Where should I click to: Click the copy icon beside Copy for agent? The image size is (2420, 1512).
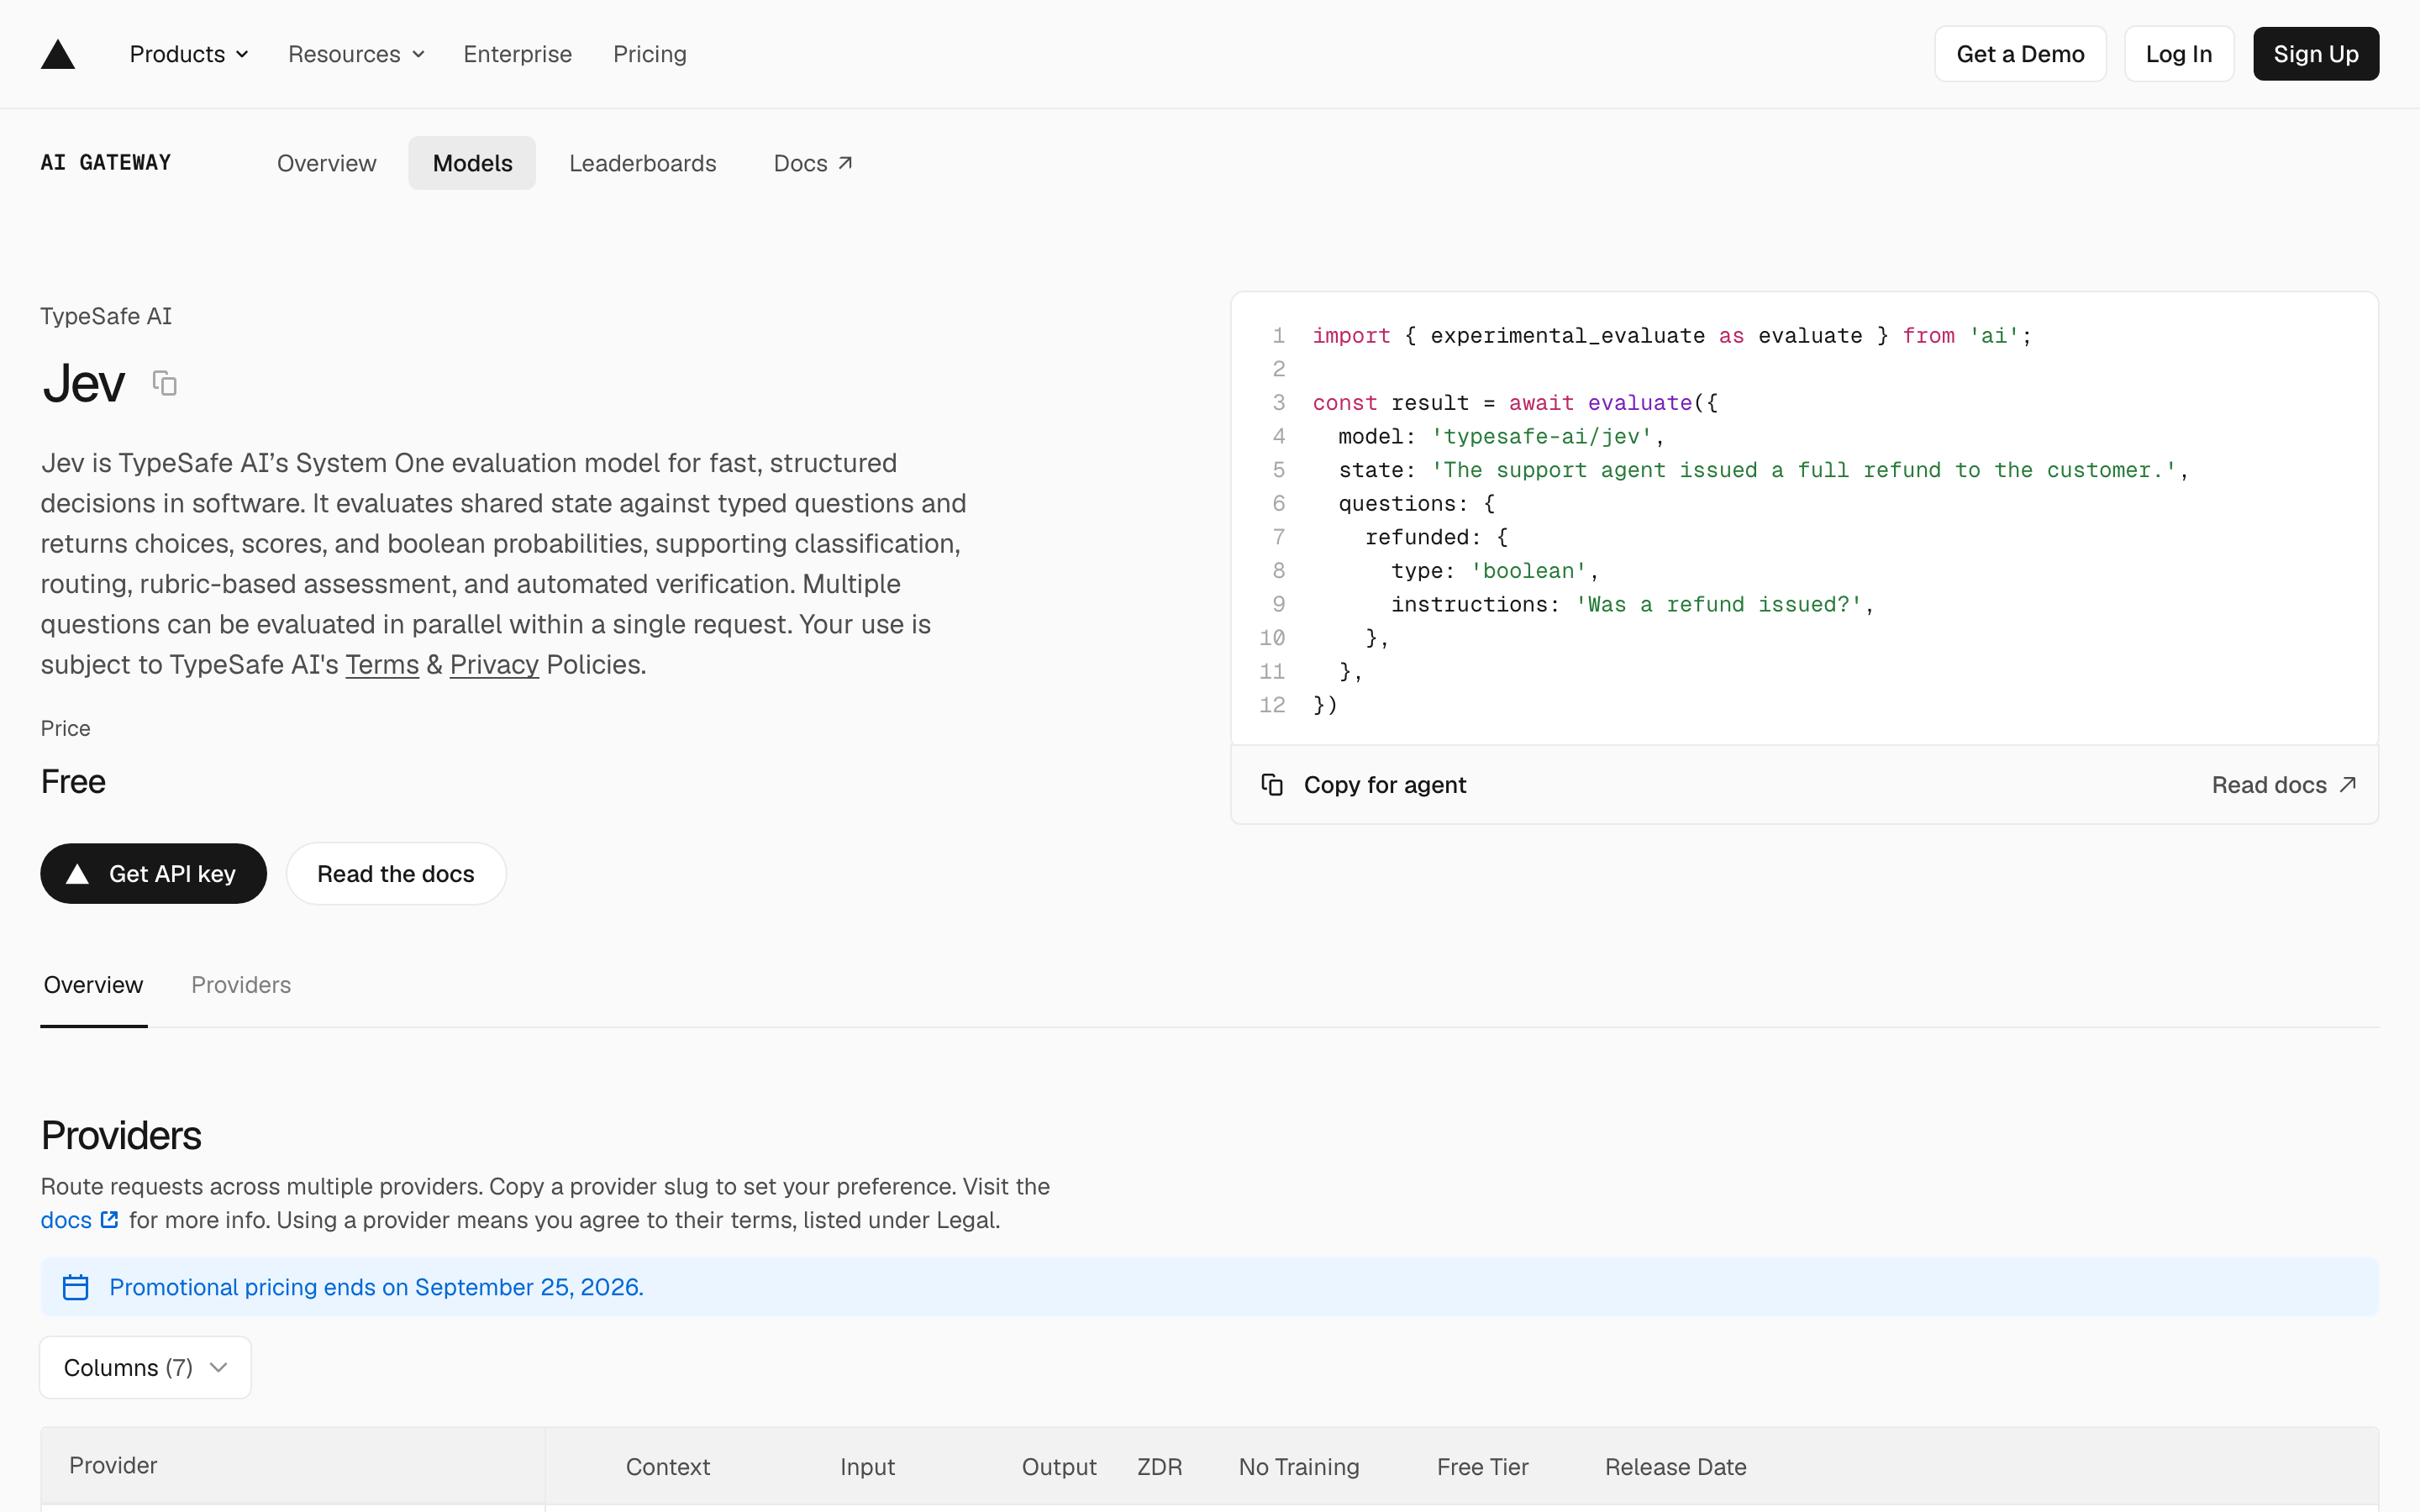pyautogui.click(x=1272, y=785)
